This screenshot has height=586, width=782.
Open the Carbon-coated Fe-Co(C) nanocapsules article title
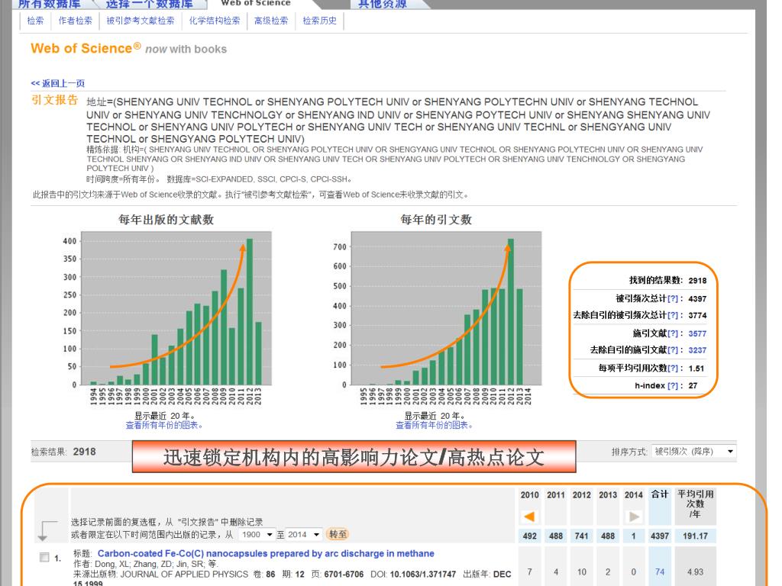[x=266, y=554]
